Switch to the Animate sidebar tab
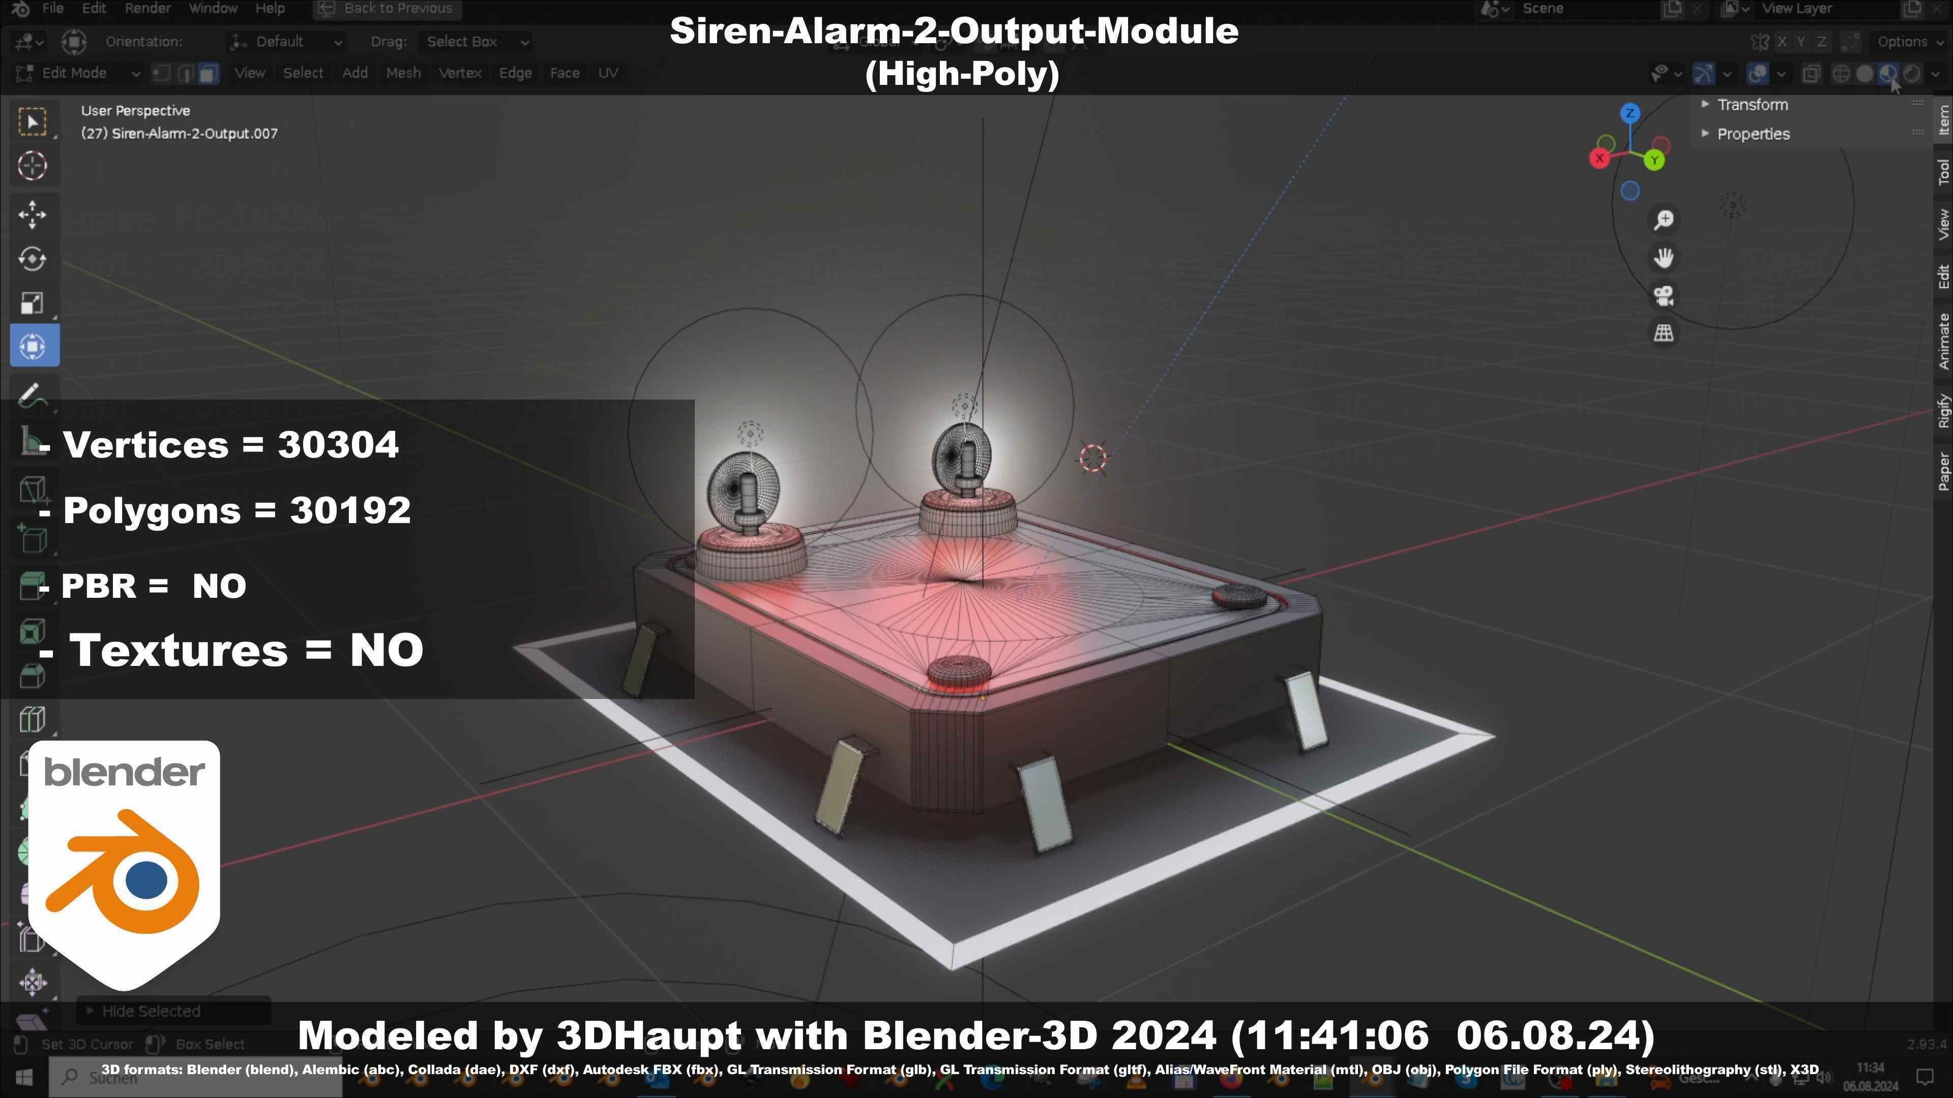The image size is (1953, 1098). point(1944,341)
